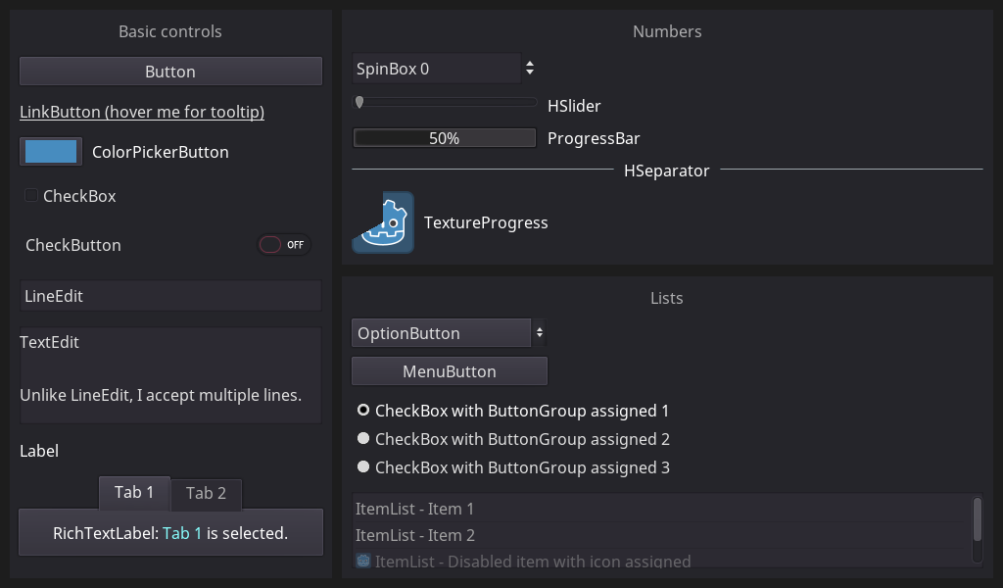
Task: Open the MenuButton menu
Action: coord(450,371)
